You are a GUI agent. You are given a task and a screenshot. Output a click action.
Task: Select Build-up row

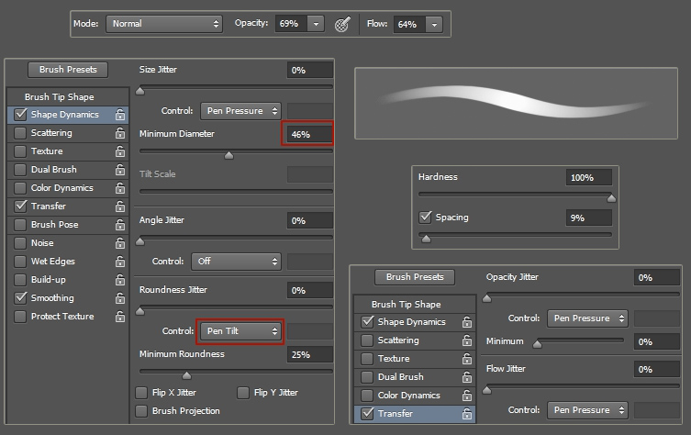(x=68, y=280)
